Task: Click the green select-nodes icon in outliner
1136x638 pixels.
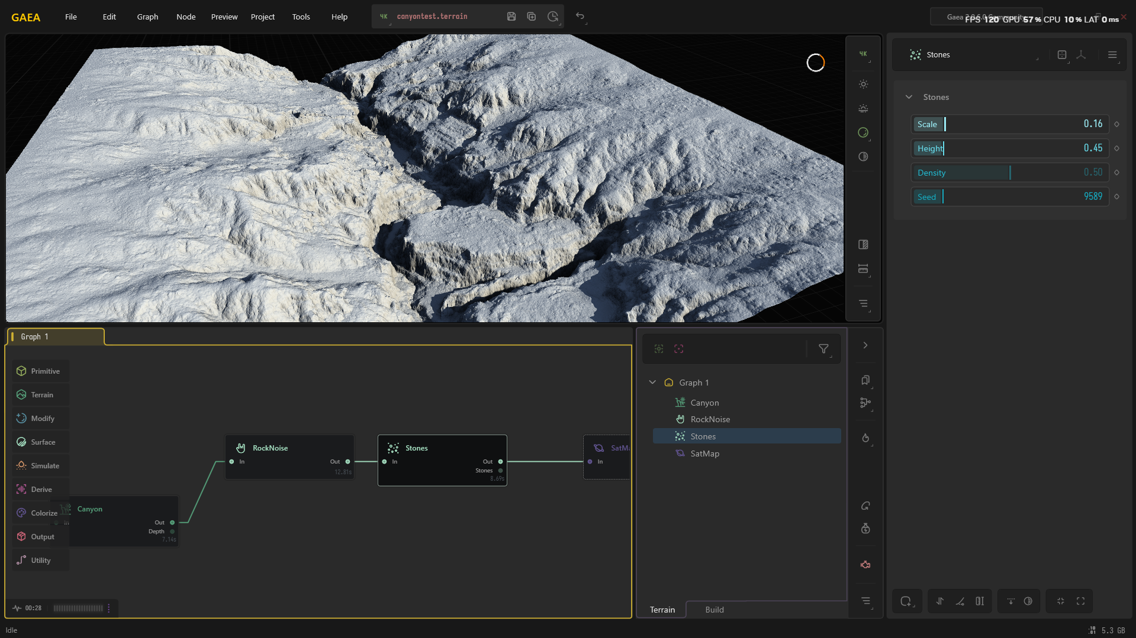Action: [659, 349]
